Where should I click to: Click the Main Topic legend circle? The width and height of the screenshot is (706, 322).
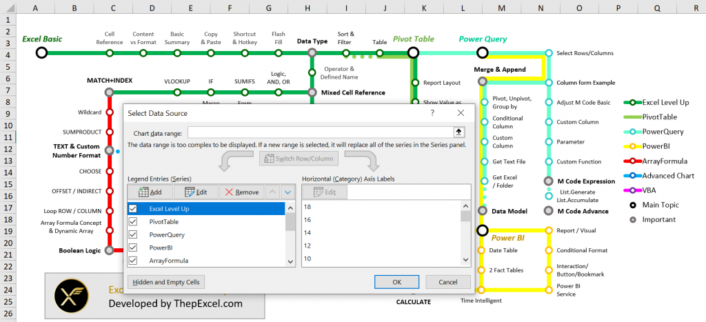tap(633, 205)
